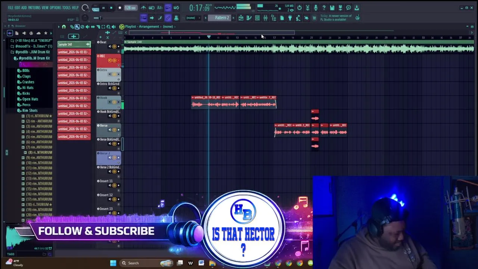Open the mixer window icon
This screenshot has width=478, height=269.
pos(266,18)
